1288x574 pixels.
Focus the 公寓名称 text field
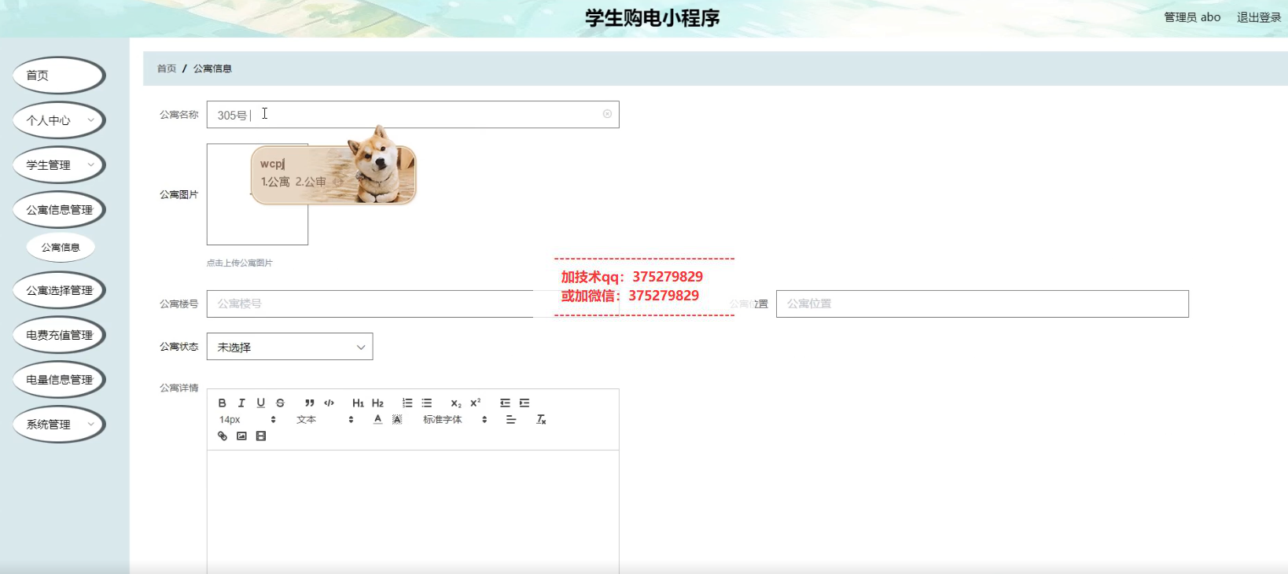[413, 115]
